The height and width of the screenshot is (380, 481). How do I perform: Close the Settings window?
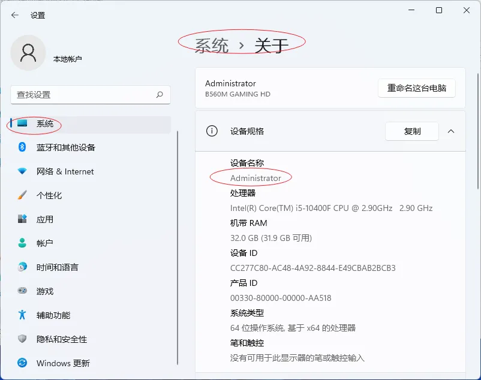pyautogui.click(x=467, y=10)
